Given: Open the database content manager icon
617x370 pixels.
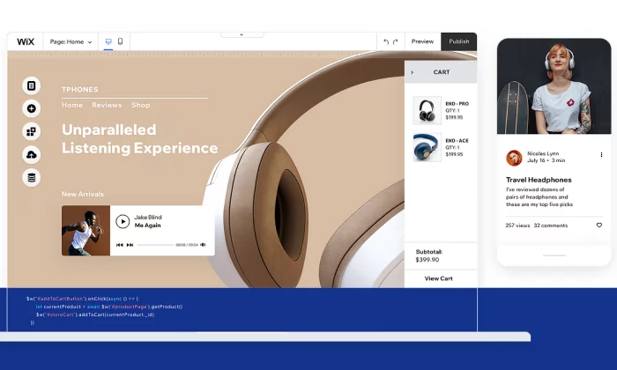Looking at the screenshot, I should pos(32,178).
